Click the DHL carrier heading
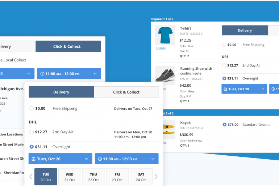279x186 pixels. (x=33, y=122)
